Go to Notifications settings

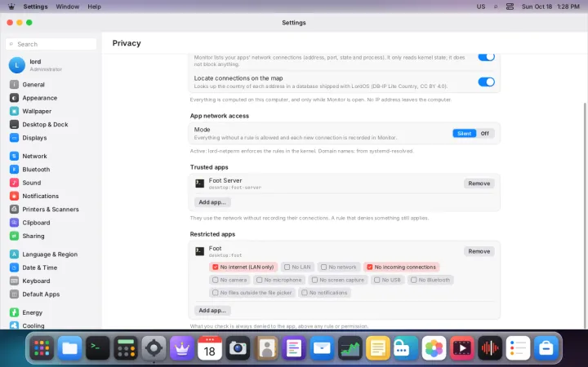click(x=51, y=196)
